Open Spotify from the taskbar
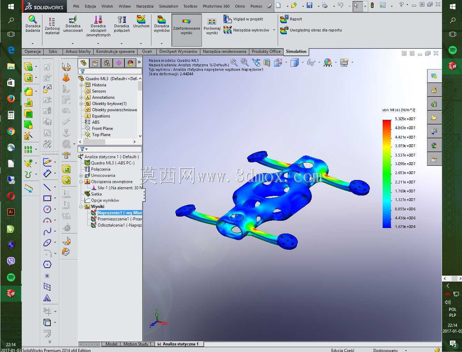The height and width of the screenshot is (352, 462). [11, 277]
